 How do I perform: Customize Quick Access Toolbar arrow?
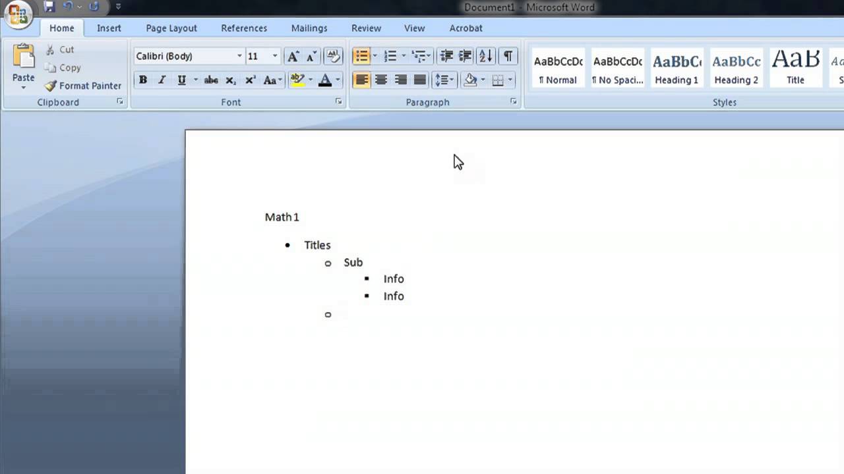118,7
